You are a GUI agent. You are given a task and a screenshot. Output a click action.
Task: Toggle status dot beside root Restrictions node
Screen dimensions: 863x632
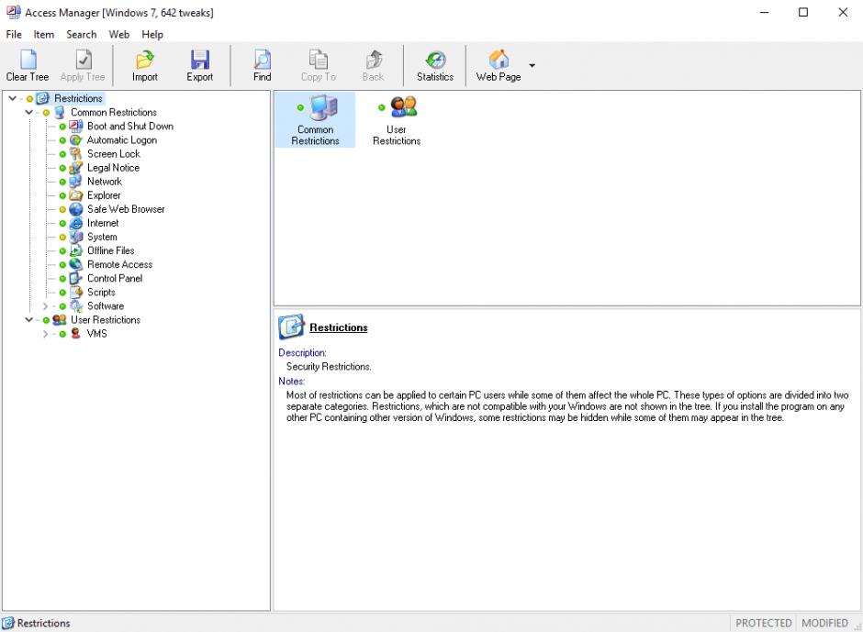29,99
